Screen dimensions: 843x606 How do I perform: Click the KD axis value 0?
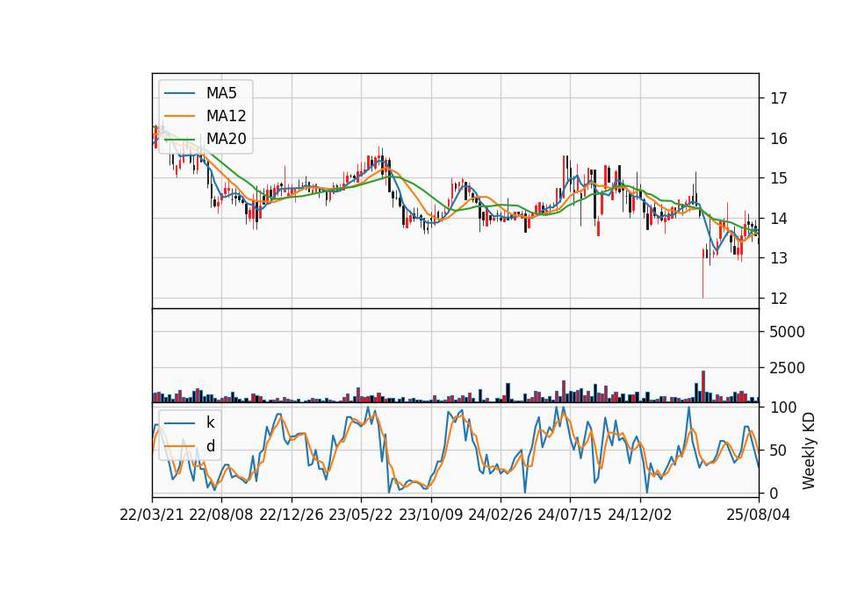(775, 493)
